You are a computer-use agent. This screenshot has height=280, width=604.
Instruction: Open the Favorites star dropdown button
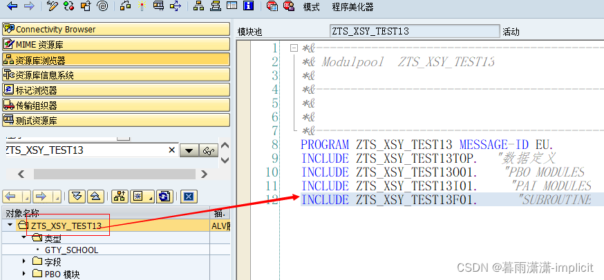click(x=142, y=197)
